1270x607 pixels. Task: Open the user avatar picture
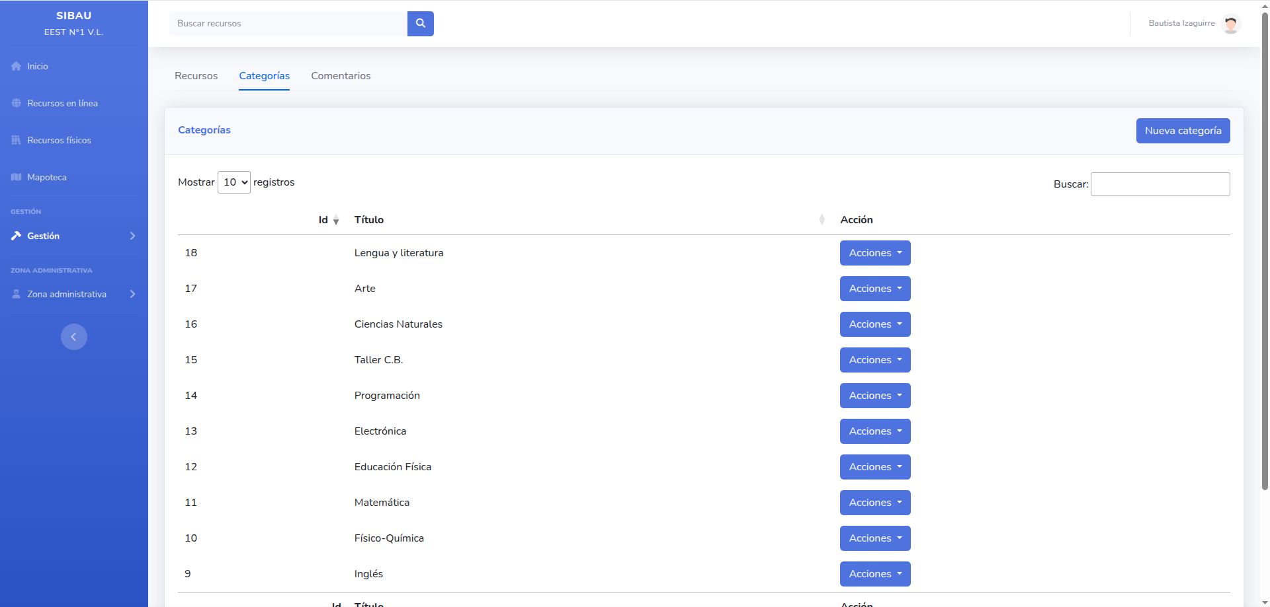tap(1232, 24)
